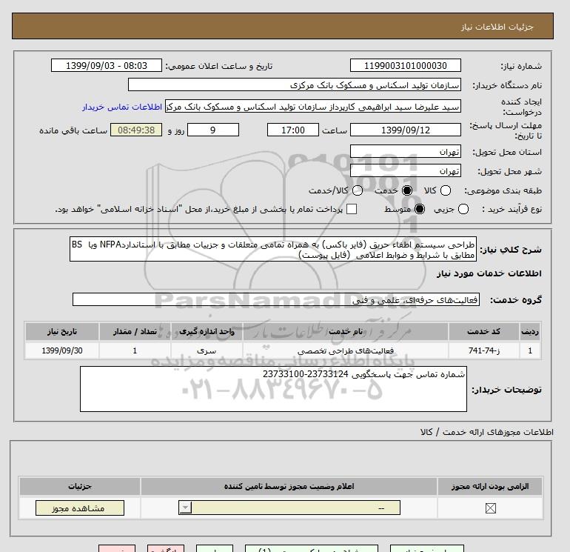This screenshot has width=570, height=552.
Task: Click the buyer organization name field
Action: click(295, 85)
